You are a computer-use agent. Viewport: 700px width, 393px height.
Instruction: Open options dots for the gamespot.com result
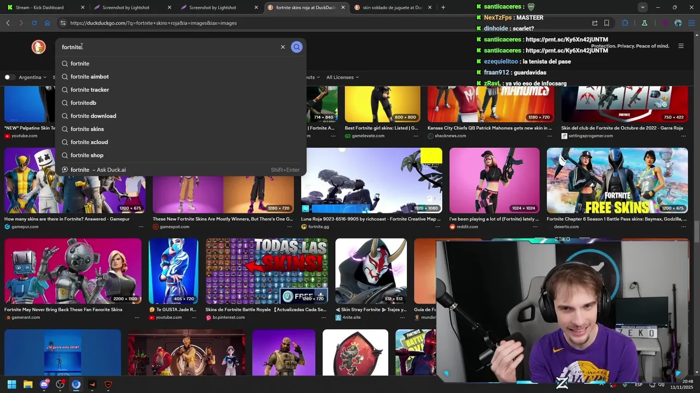(290, 227)
